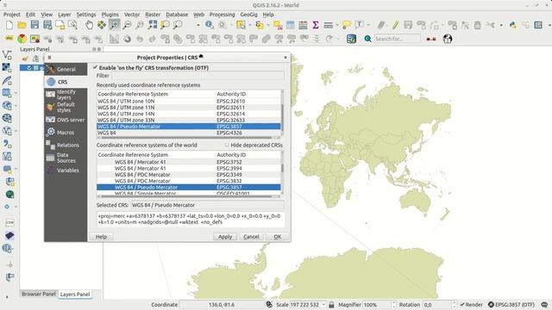
Task: Toggle Hide deprecated CRSs checkbox
Action: coord(226,145)
